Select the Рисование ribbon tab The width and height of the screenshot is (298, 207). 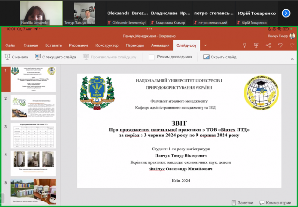click(79, 45)
